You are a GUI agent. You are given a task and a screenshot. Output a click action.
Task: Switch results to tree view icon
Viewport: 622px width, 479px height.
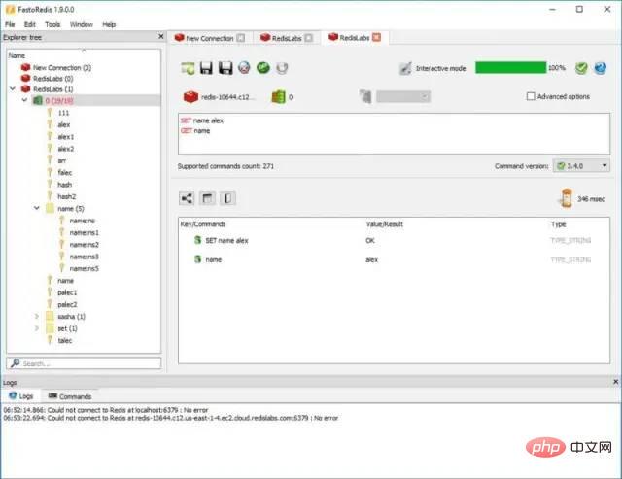pos(187,198)
